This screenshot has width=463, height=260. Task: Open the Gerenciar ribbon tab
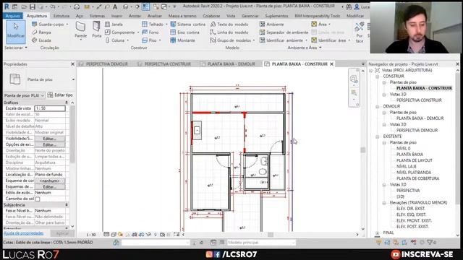coord(250,16)
